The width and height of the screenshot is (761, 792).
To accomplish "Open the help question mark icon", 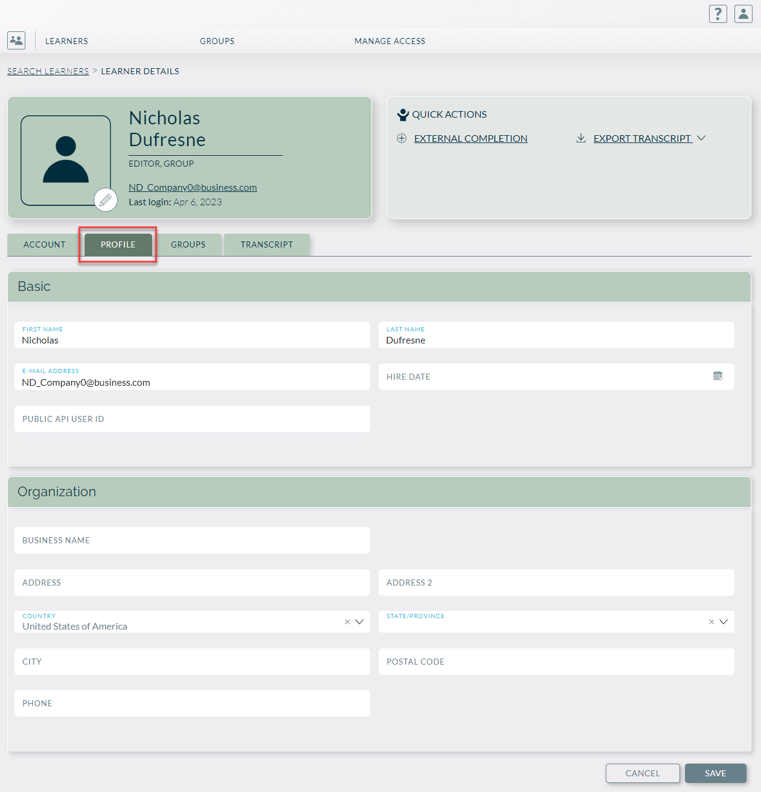I will coord(718,13).
